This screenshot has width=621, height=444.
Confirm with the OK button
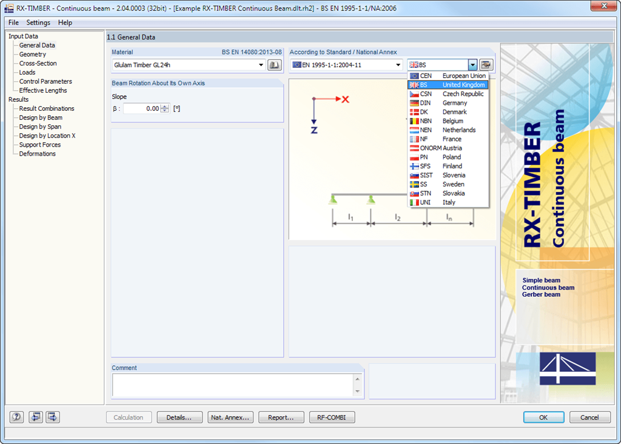pyautogui.click(x=543, y=417)
